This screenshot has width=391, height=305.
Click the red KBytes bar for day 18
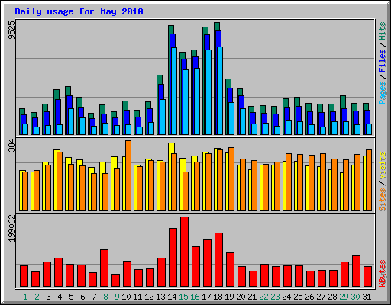[x=218, y=260]
